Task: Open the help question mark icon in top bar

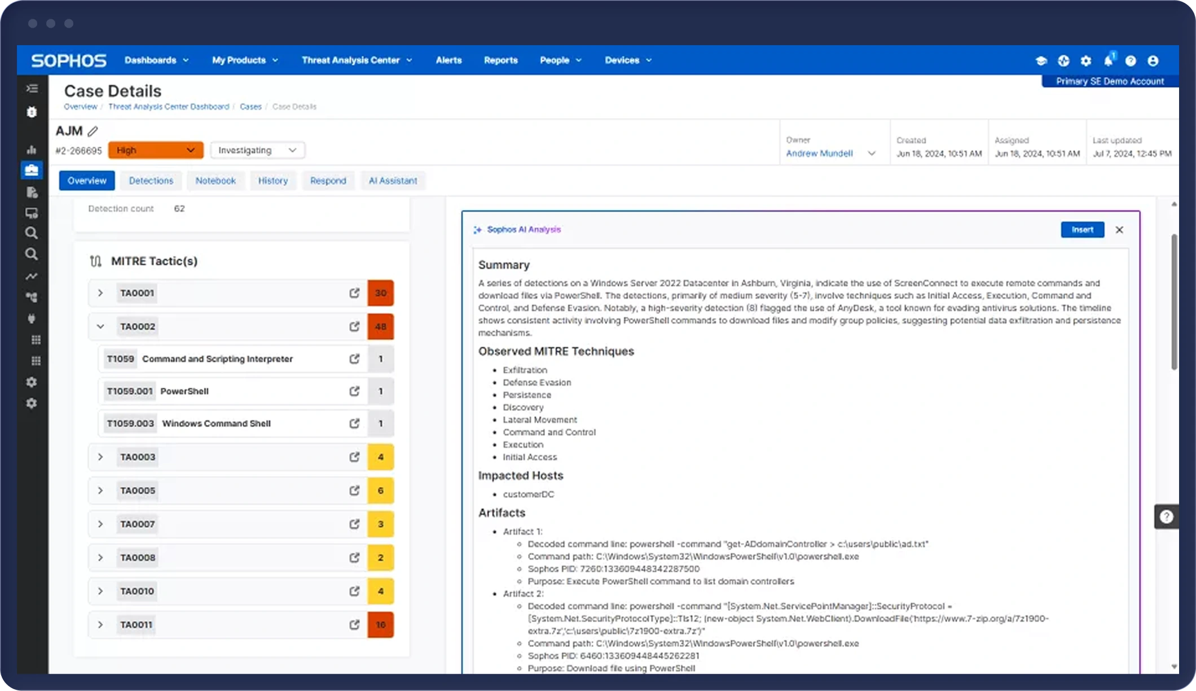Action: coord(1131,60)
